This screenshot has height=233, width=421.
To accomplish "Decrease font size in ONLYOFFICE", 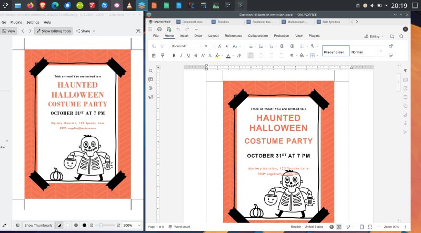I will [227, 46].
